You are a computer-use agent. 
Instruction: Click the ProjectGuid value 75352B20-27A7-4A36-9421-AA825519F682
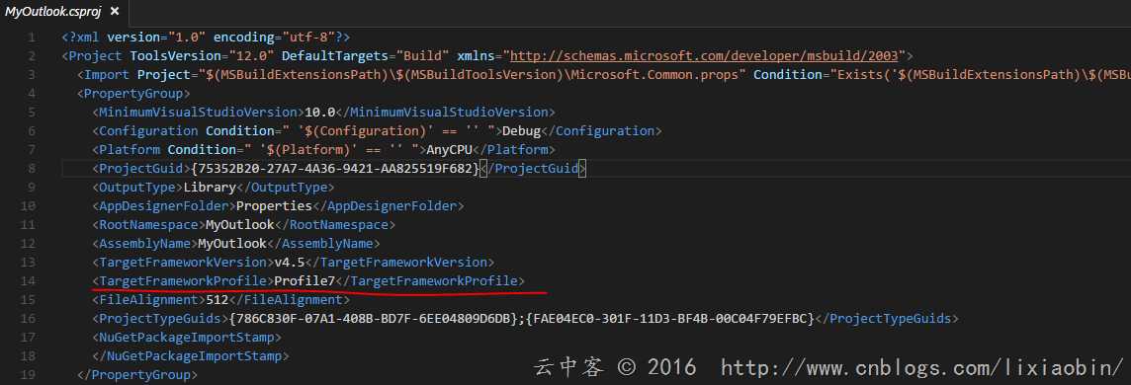335,169
